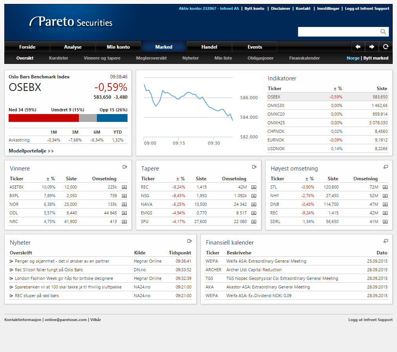397x352 pixels.
Task: Open trade icon for NRC row
Action: click(x=124, y=222)
